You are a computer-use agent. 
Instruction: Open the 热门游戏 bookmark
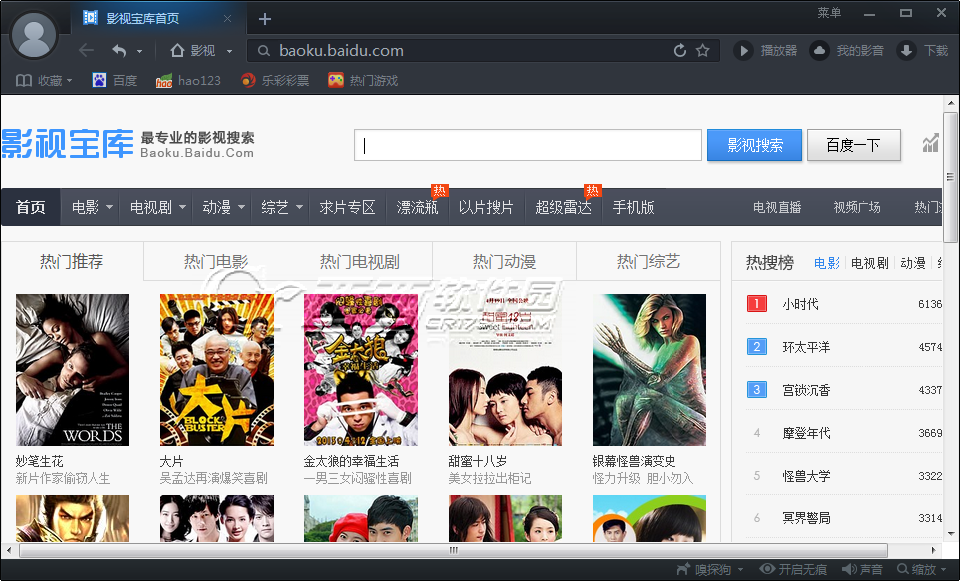click(363, 81)
